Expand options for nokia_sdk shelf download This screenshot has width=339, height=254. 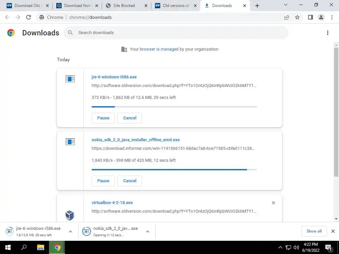[x=148, y=232]
